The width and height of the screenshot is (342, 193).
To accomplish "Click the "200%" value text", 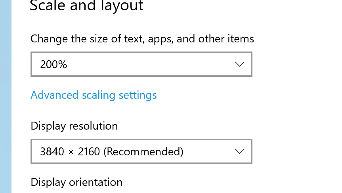I will (x=53, y=64).
